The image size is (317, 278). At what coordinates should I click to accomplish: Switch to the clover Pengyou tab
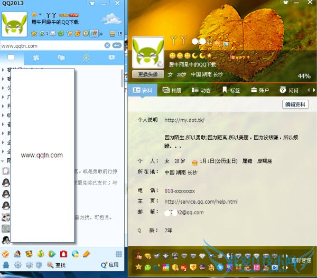(36, 58)
